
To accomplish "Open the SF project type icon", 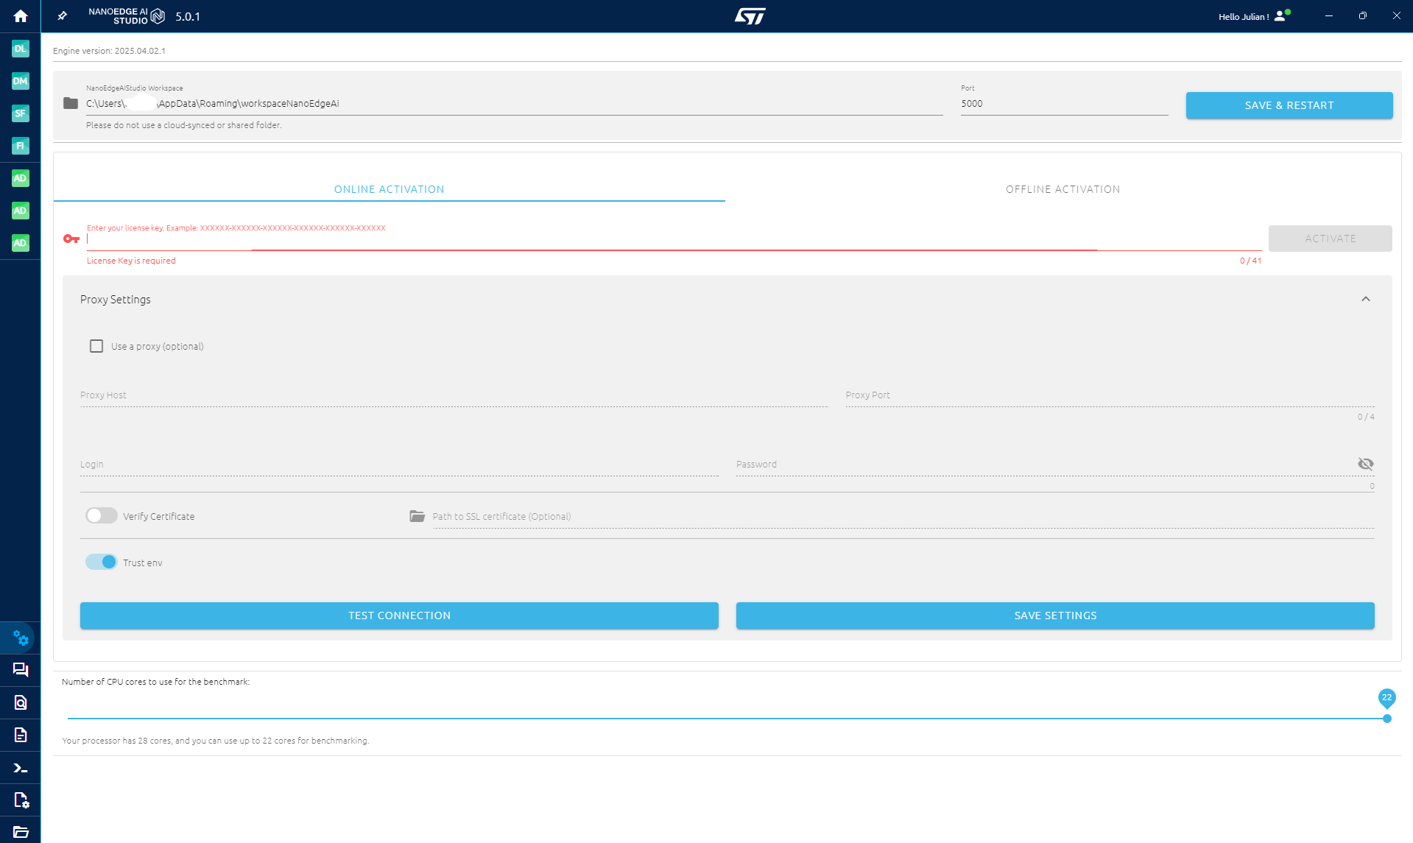I will pyautogui.click(x=20, y=113).
